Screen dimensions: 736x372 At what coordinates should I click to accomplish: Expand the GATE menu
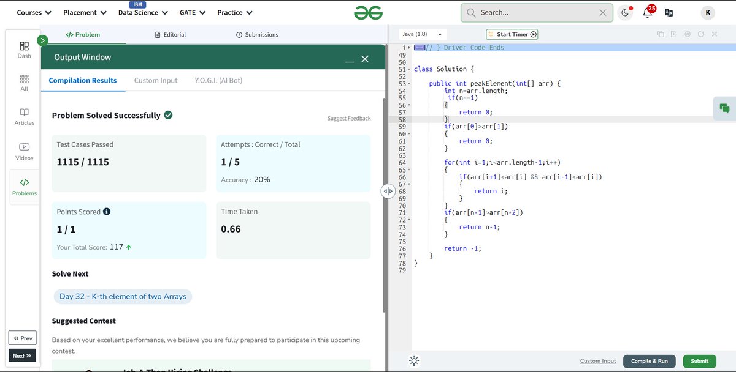193,12
